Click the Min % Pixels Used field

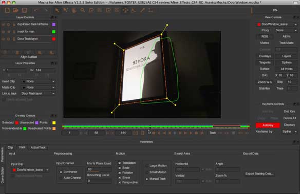pos(99,169)
